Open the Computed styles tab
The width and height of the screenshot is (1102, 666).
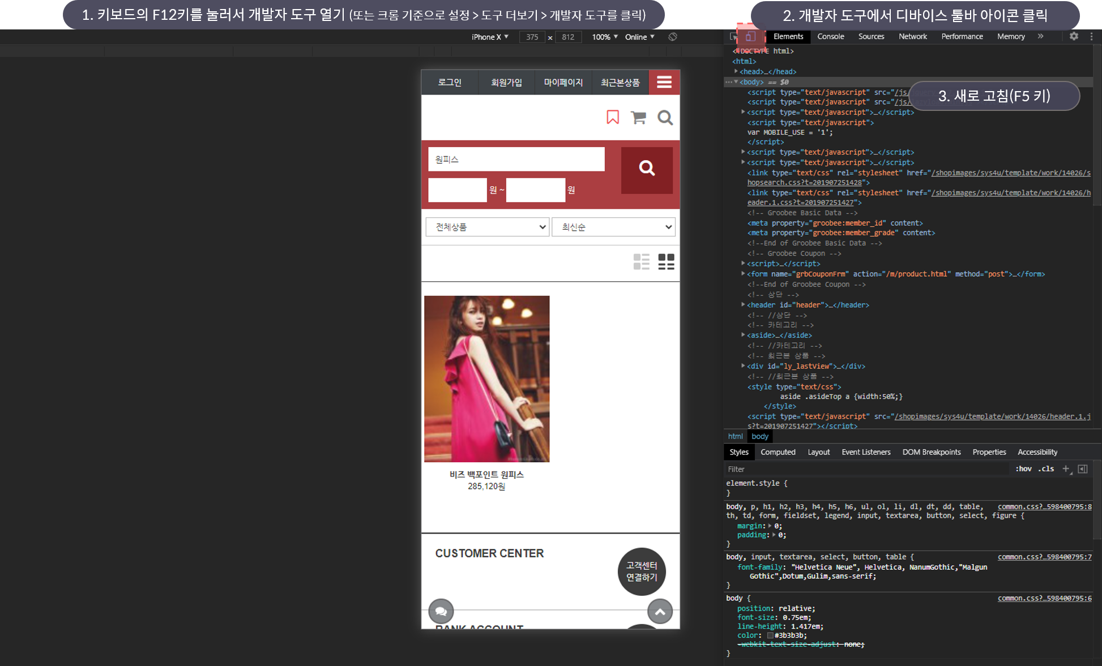tap(778, 452)
